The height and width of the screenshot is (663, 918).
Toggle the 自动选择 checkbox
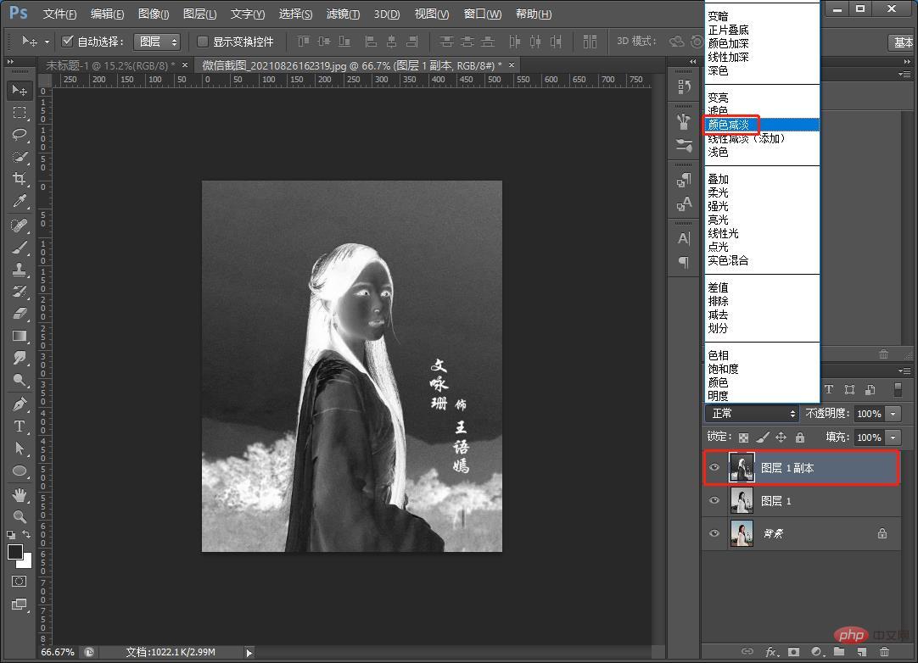[x=68, y=41]
